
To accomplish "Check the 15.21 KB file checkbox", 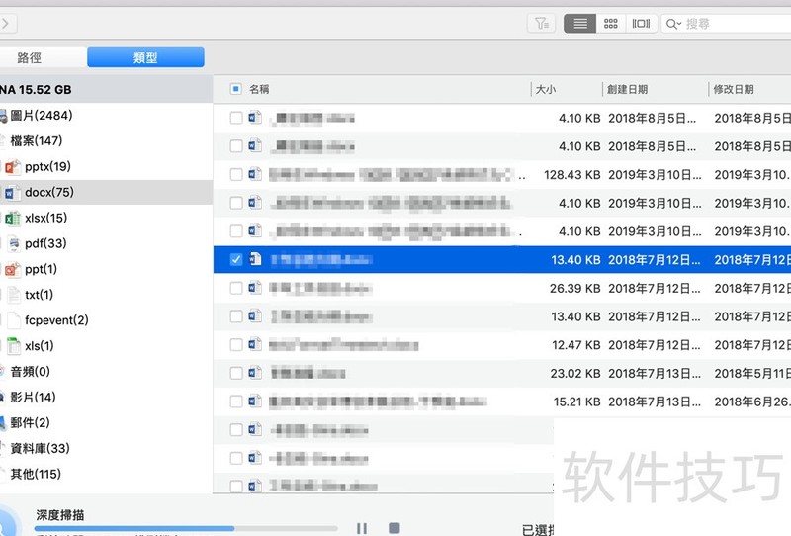I will [x=236, y=402].
